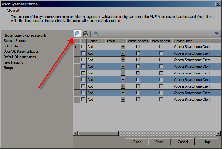Click the < Back button

click(x=136, y=142)
